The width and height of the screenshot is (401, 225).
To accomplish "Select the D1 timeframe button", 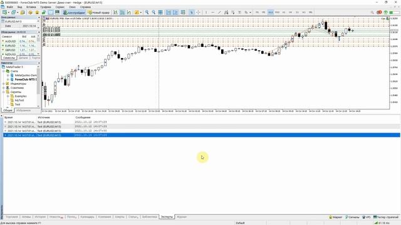I will [297, 12].
